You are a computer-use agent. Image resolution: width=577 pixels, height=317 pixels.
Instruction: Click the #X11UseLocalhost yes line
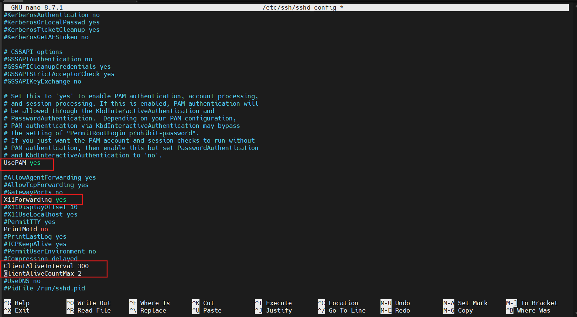pyautogui.click(x=41, y=214)
